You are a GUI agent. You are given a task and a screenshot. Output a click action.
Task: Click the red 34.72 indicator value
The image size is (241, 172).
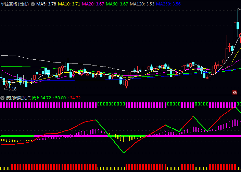point(75,98)
